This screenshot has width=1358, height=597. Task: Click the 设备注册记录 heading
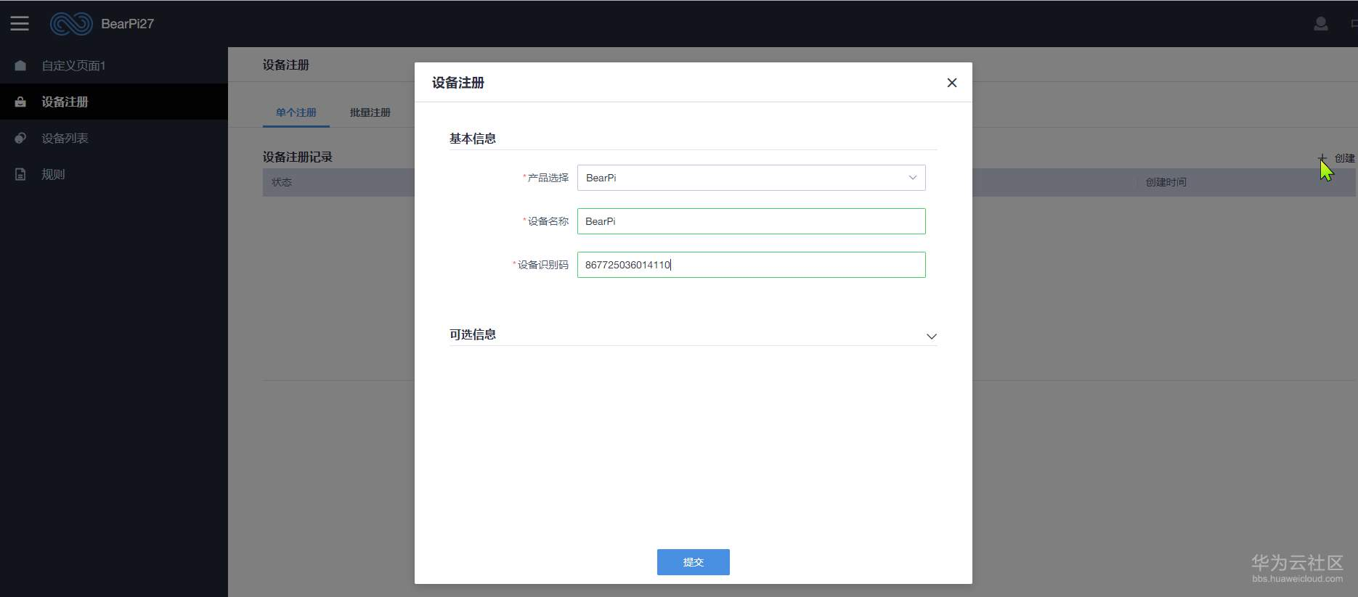click(x=298, y=157)
